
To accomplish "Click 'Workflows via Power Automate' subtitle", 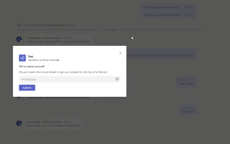I will (x=44, y=60).
